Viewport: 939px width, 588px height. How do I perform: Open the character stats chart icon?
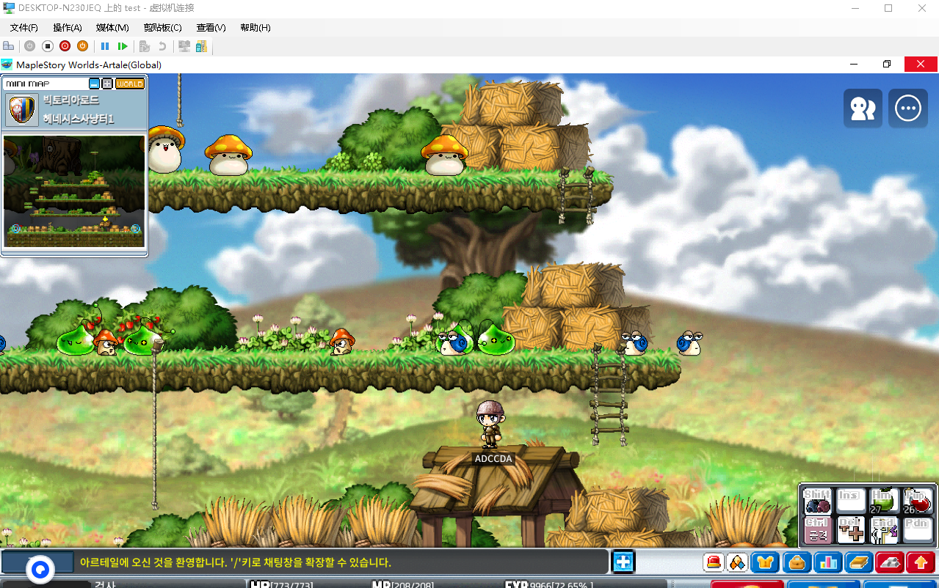point(827,562)
